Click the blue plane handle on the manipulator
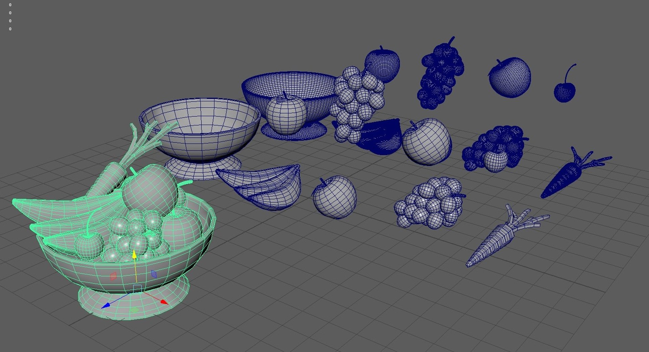Image resolution: width=649 pixels, height=352 pixels. tap(154, 274)
